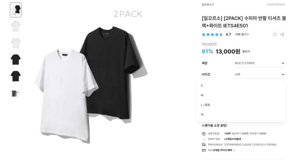The width and height of the screenshot is (298, 161).
Task: Select size M option
Action: tap(241, 95)
